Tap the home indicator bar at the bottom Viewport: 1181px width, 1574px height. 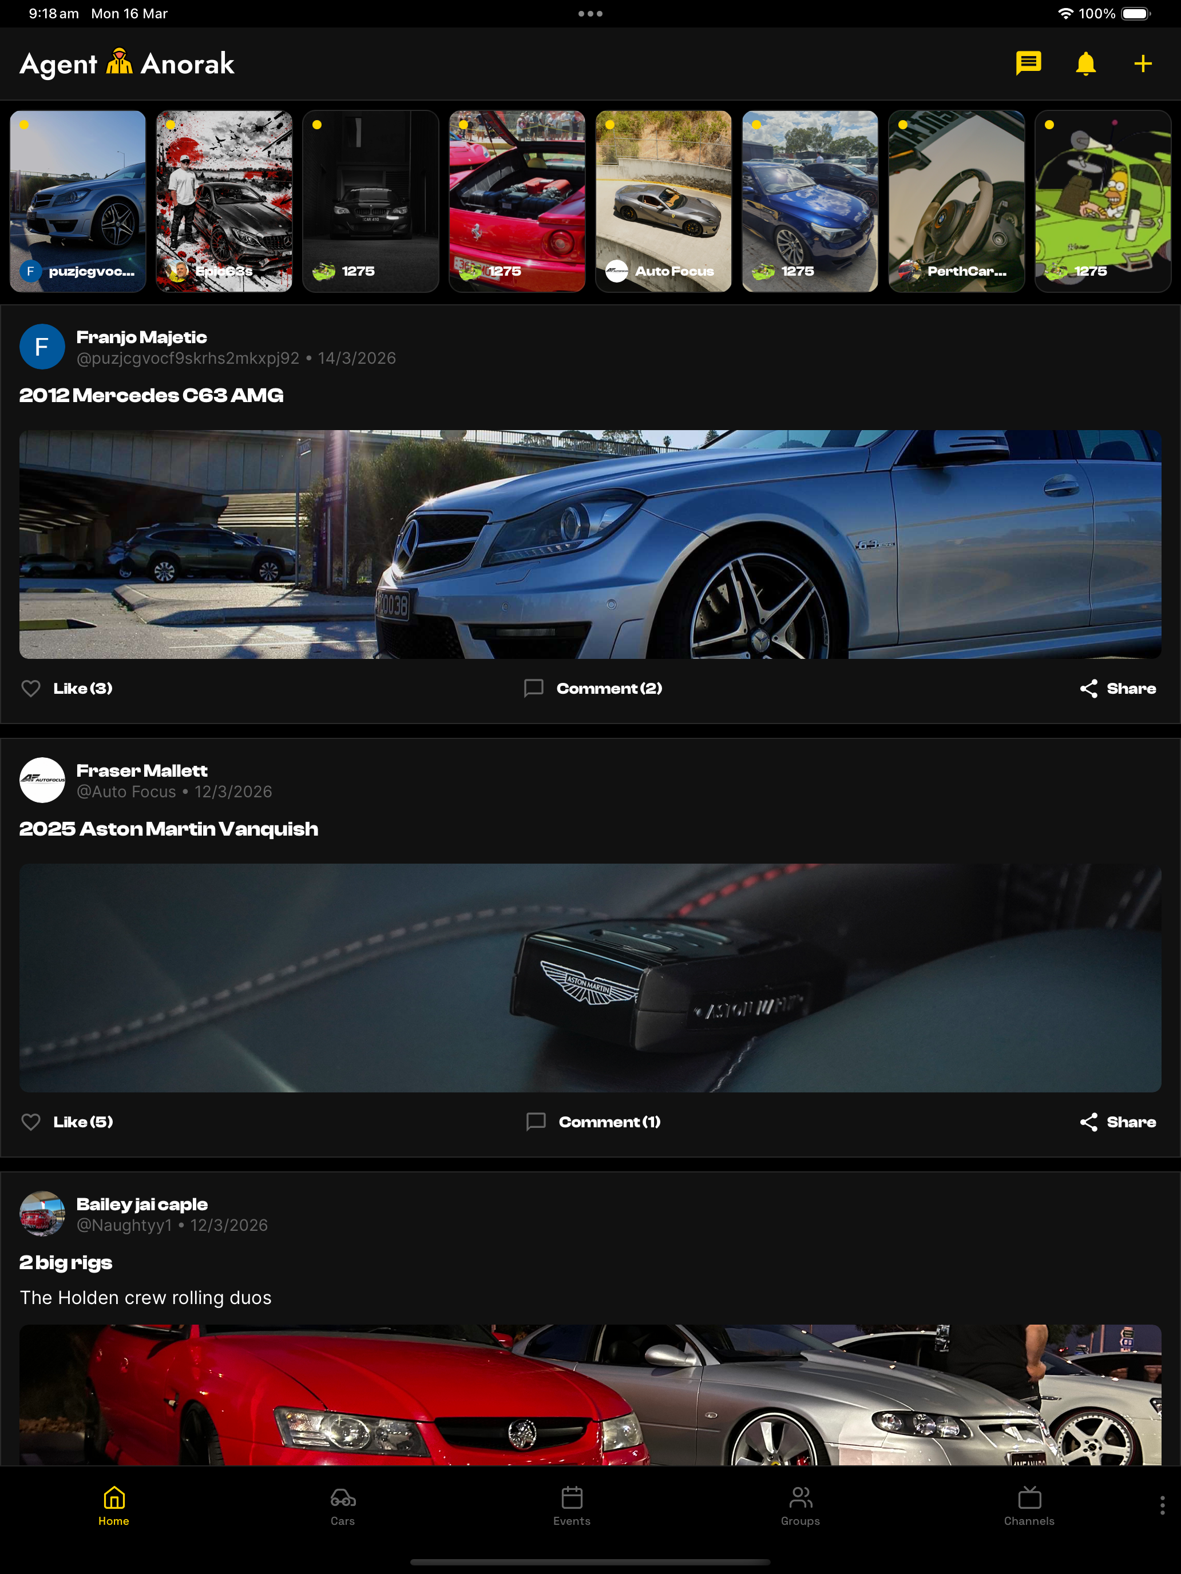(x=590, y=1562)
